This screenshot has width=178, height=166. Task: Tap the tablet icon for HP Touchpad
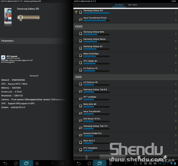[x=81, y=98]
